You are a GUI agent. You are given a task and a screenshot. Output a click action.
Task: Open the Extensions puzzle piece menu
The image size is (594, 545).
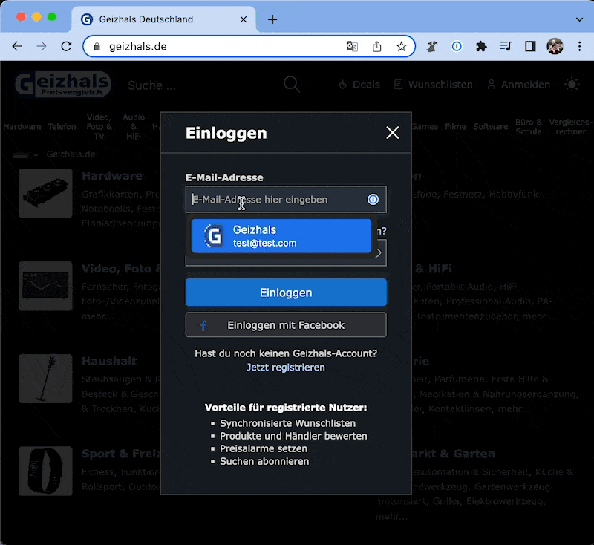pos(481,46)
